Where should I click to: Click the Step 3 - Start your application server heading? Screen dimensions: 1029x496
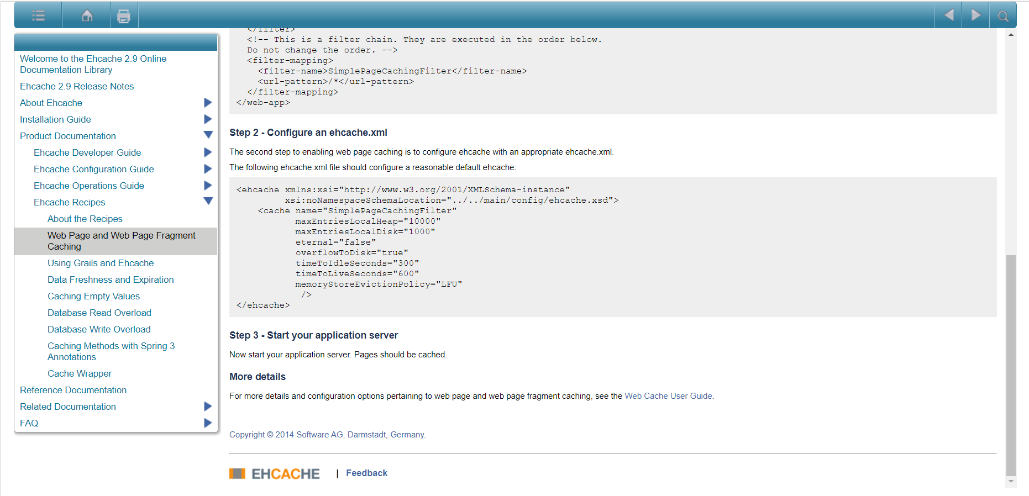pos(313,335)
